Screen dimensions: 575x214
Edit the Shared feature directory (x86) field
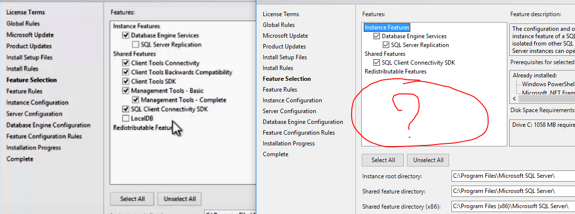pos(513,206)
